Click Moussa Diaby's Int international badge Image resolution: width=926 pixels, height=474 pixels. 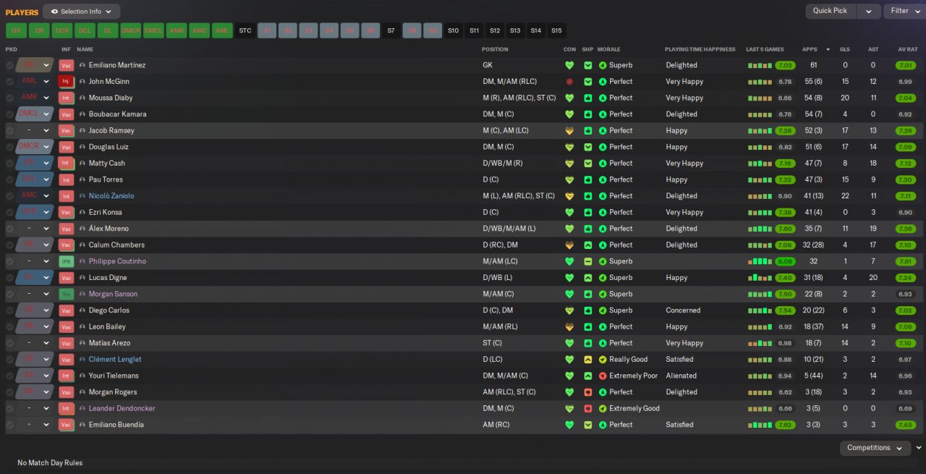point(66,98)
